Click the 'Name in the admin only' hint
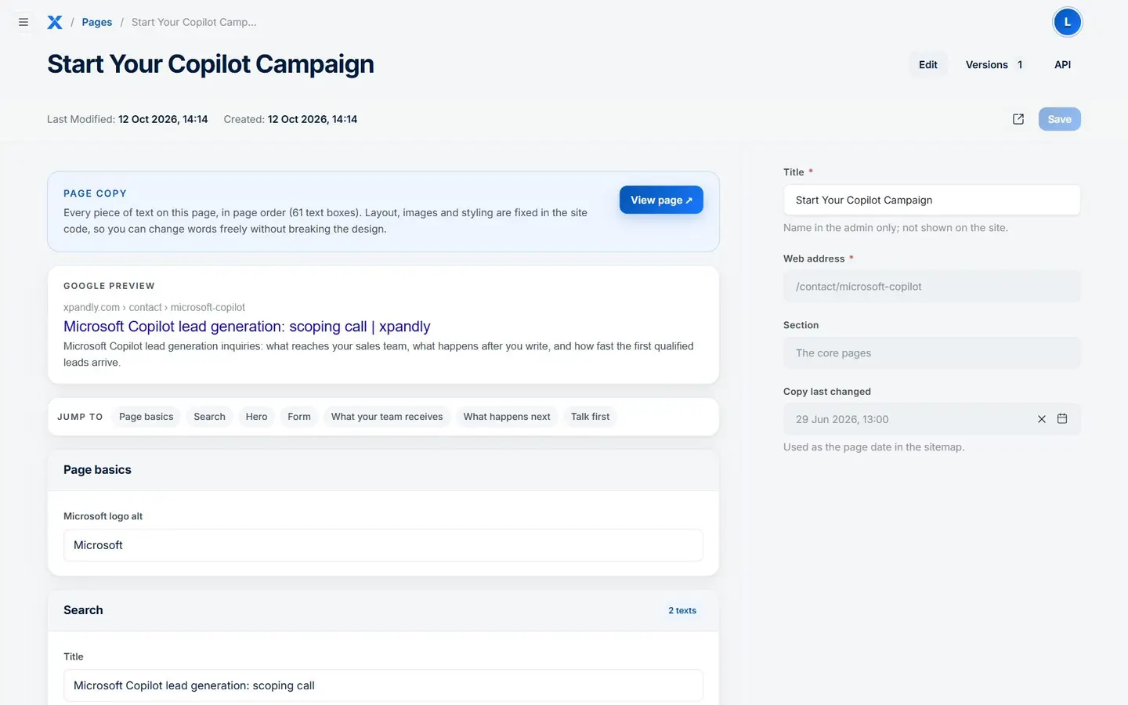The height and width of the screenshot is (705, 1128). (x=895, y=228)
